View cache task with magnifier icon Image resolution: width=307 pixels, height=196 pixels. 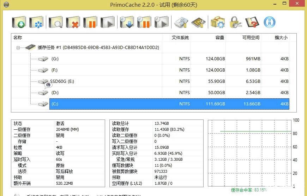[56, 22]
